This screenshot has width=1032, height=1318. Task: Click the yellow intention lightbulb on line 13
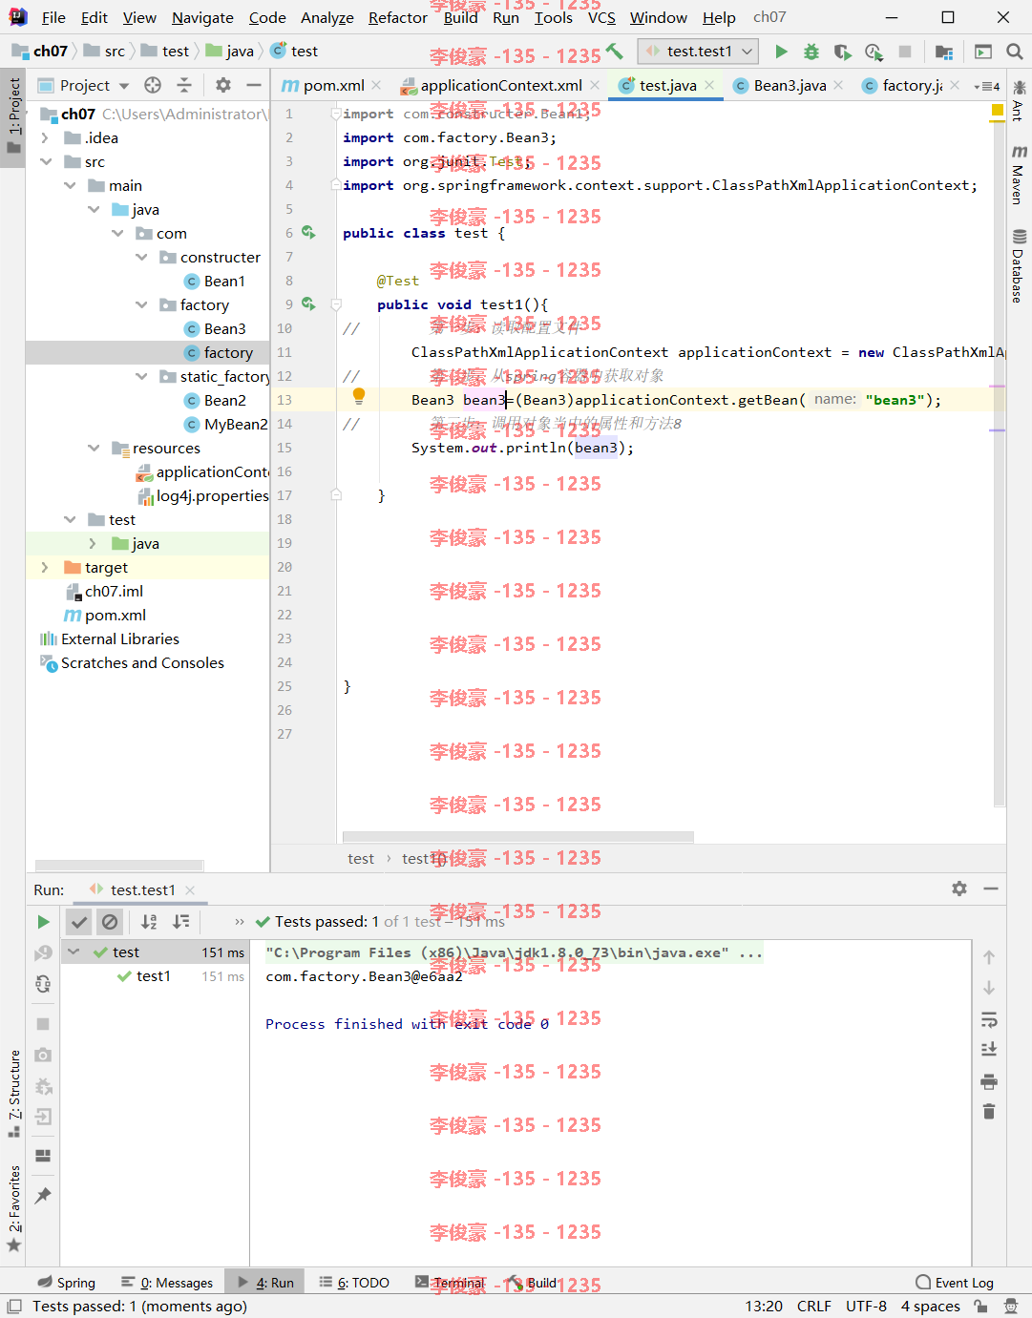click(359, 395)
